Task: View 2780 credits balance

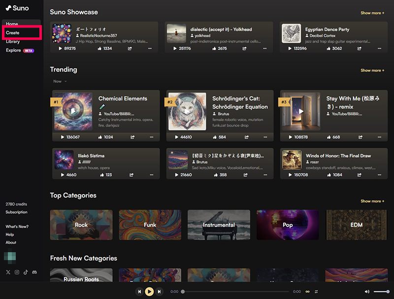Action: 16,204
